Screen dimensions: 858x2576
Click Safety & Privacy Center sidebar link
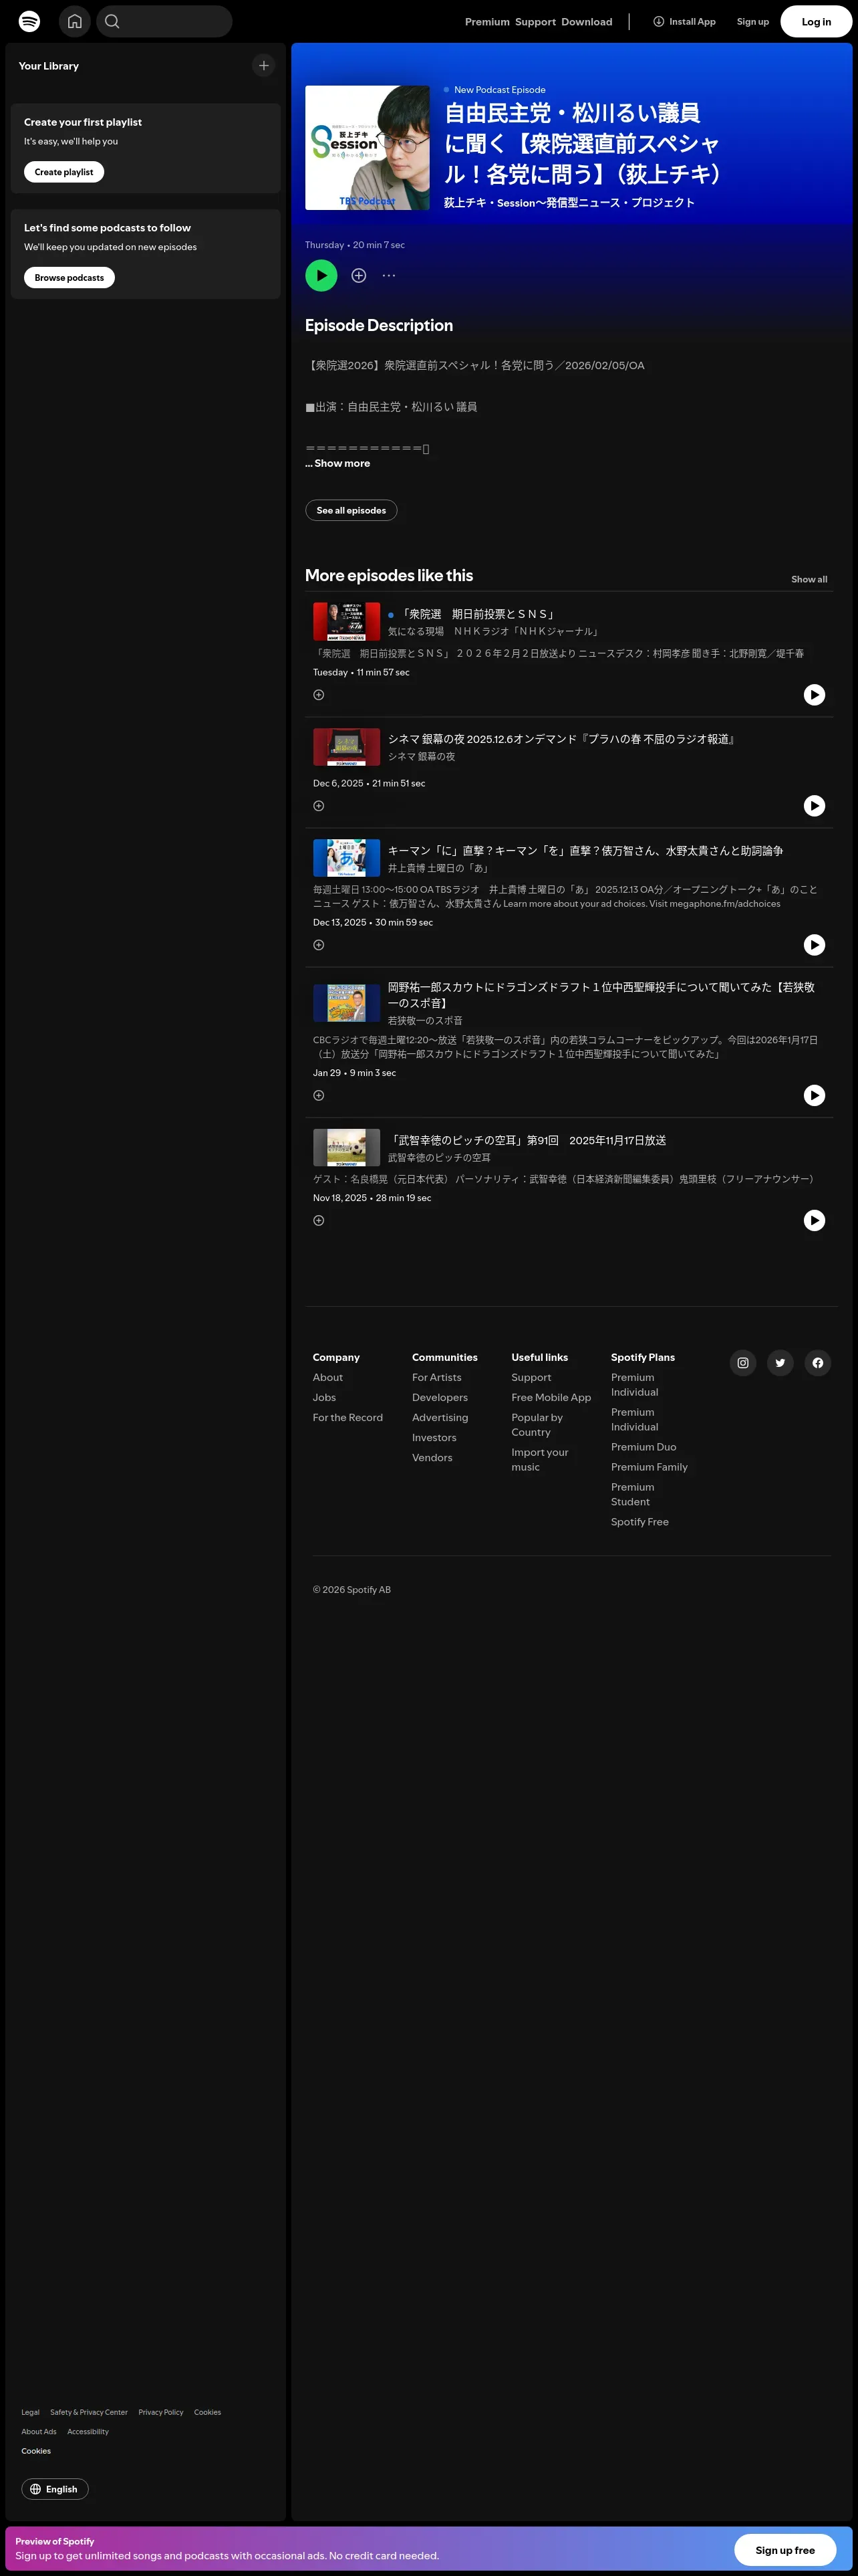click(89, 2412)
